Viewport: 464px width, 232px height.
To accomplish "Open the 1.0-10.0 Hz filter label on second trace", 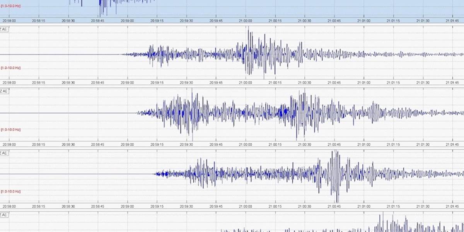I will (11, 68).
